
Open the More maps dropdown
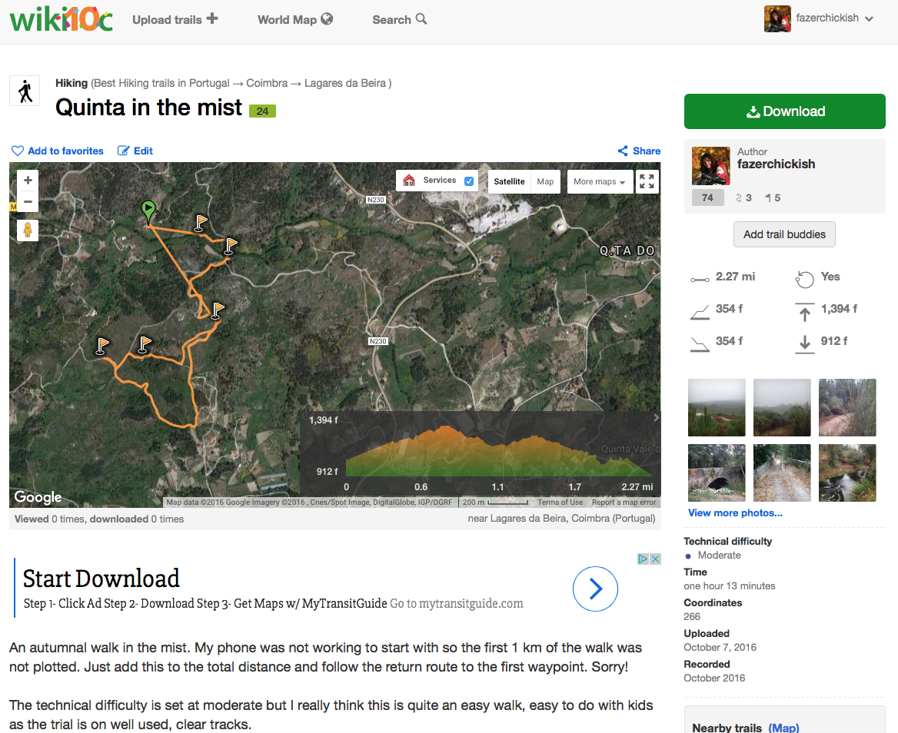click(x=600, y=181)
